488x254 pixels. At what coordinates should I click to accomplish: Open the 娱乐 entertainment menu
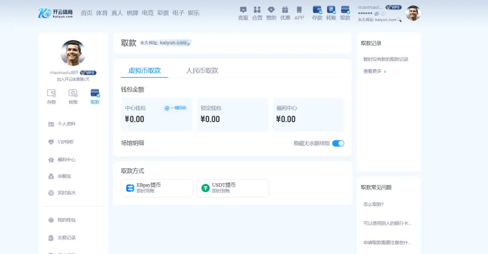point(194,13)
